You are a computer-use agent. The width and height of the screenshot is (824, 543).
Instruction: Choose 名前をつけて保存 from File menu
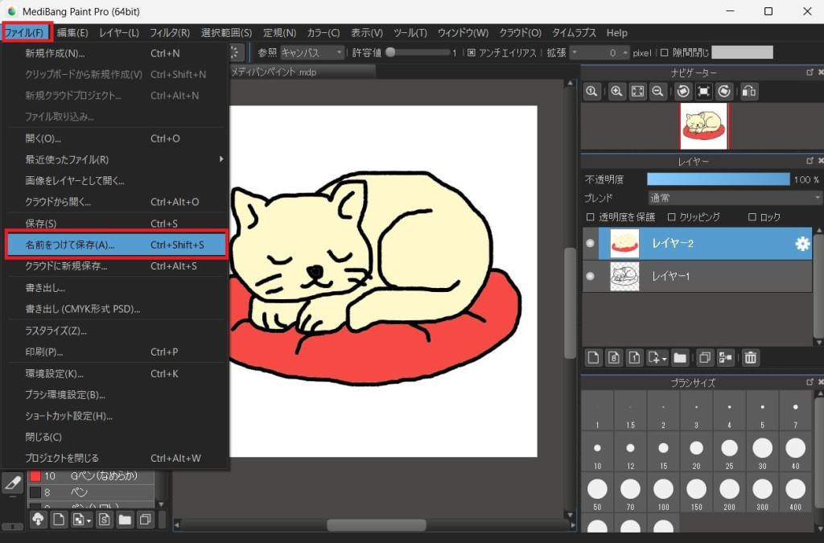(x=117, y=245)
